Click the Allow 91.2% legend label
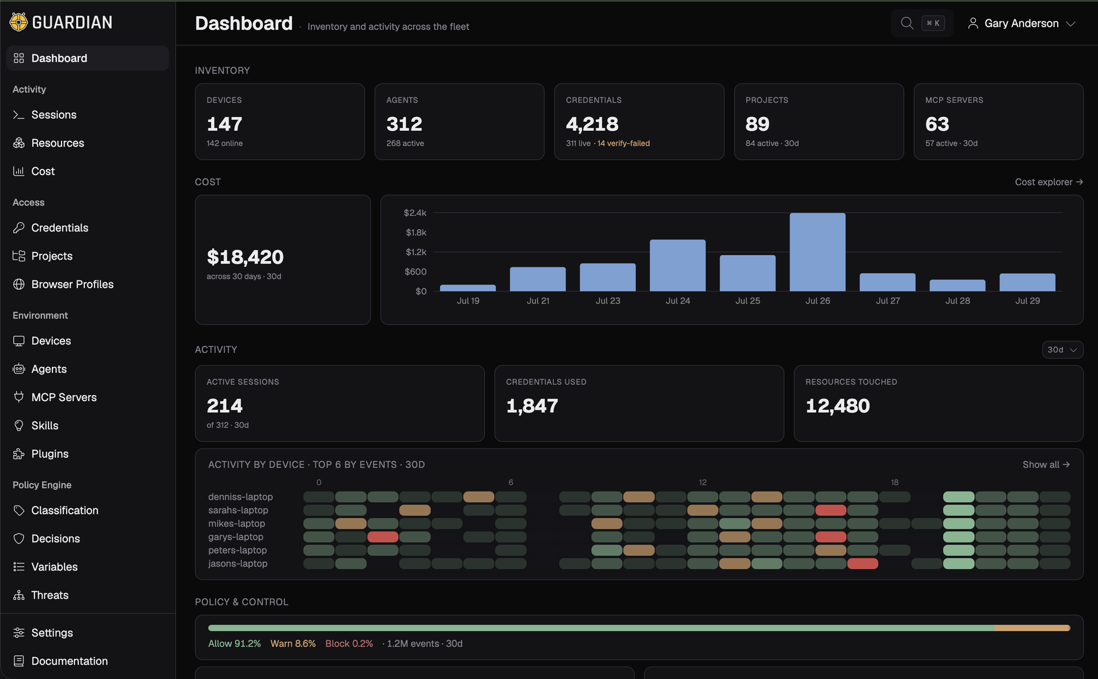 [x=234, y=644]
